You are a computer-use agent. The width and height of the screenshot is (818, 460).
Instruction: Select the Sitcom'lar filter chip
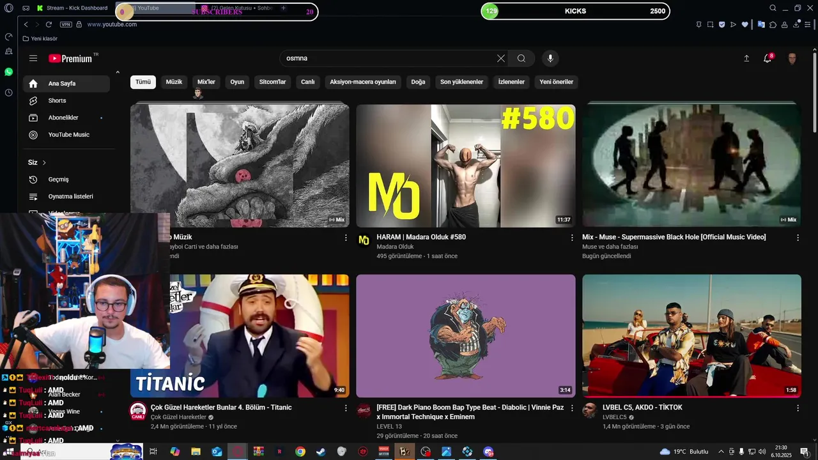pyautogui.click(x=272, y=82)
